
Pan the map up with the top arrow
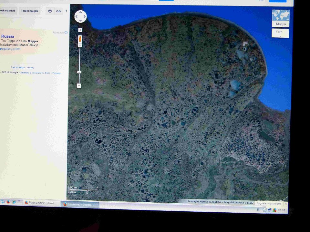pyautogui.click(x=80, y=13)
